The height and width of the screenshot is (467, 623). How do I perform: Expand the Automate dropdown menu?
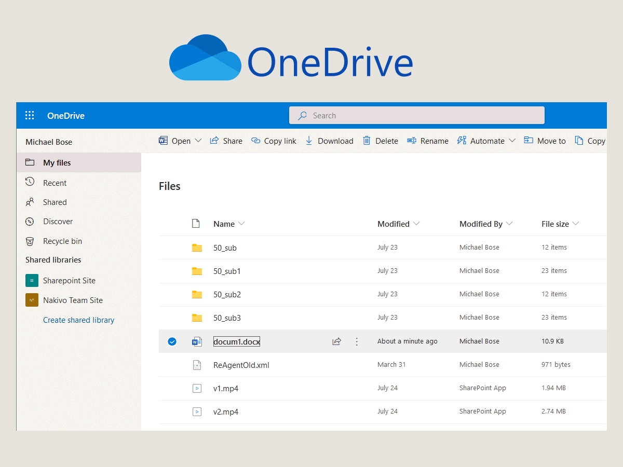click(512, 141)
